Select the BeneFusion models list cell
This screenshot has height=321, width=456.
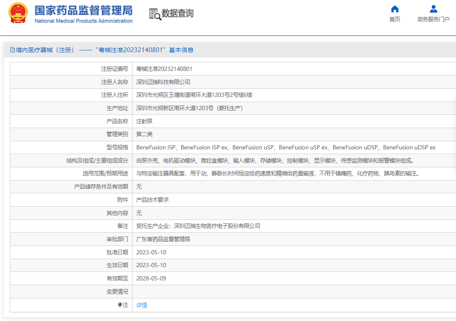pos(286,147)
